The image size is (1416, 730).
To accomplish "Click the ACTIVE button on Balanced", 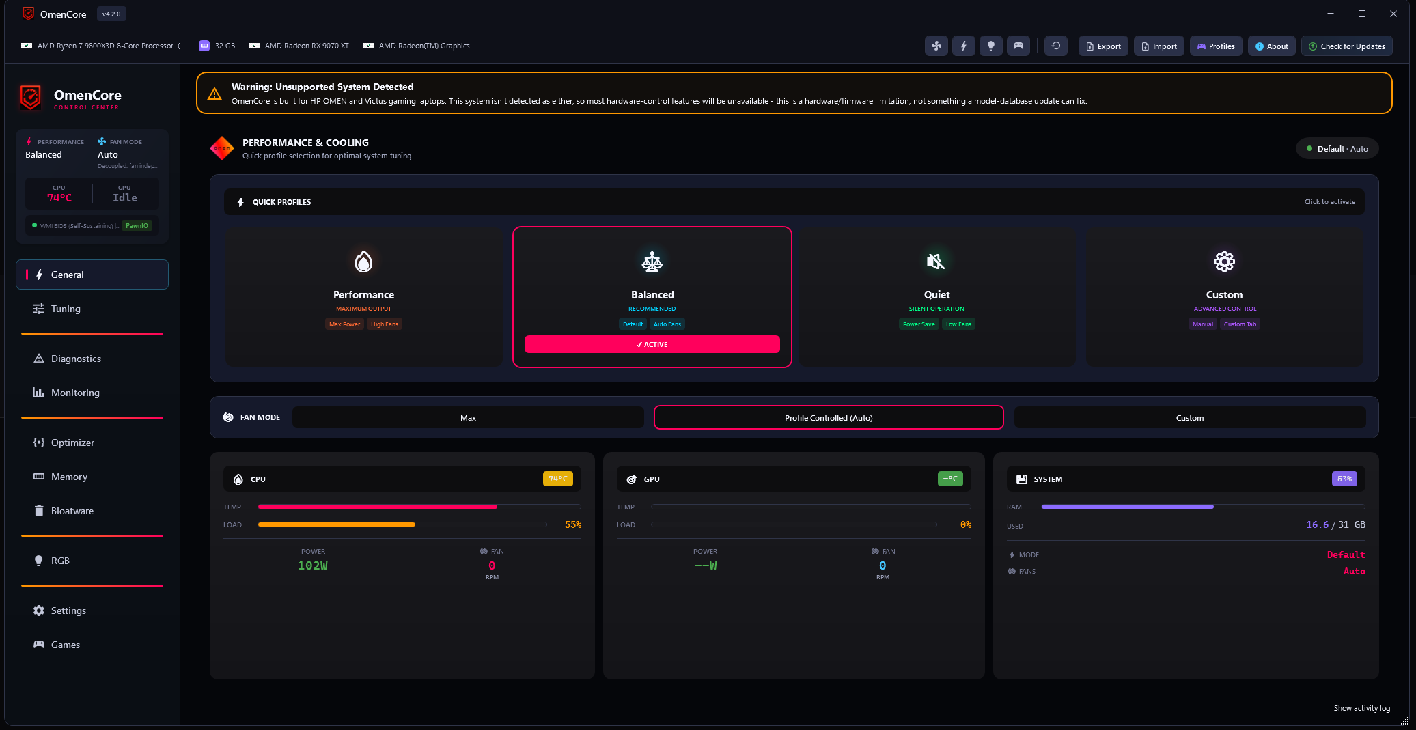I will point(652,344).
